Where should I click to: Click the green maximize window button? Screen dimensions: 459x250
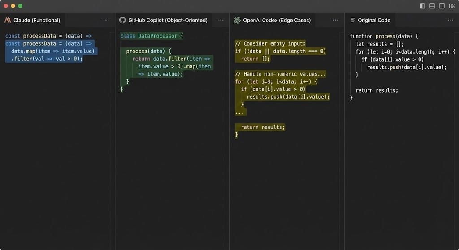click(x=20, y=6)
